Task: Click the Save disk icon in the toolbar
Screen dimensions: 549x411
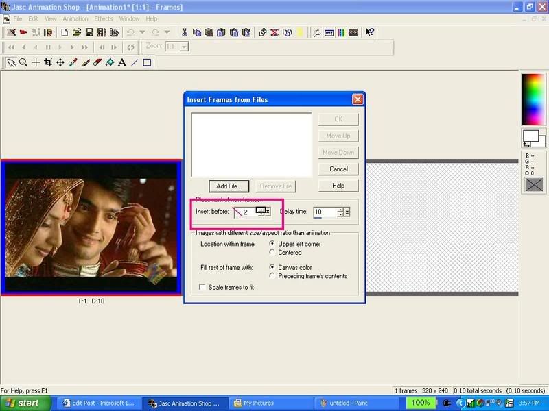Action: click(89, 32)
